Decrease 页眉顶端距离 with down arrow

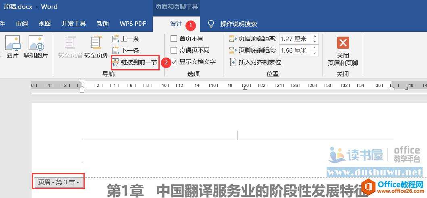(315, 41)
